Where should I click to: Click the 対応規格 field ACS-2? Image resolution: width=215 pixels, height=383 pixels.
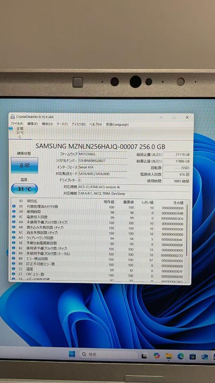tap(134, 187)
